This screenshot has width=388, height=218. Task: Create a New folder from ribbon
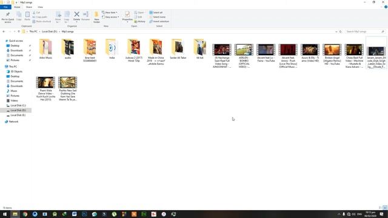[96, 17]
